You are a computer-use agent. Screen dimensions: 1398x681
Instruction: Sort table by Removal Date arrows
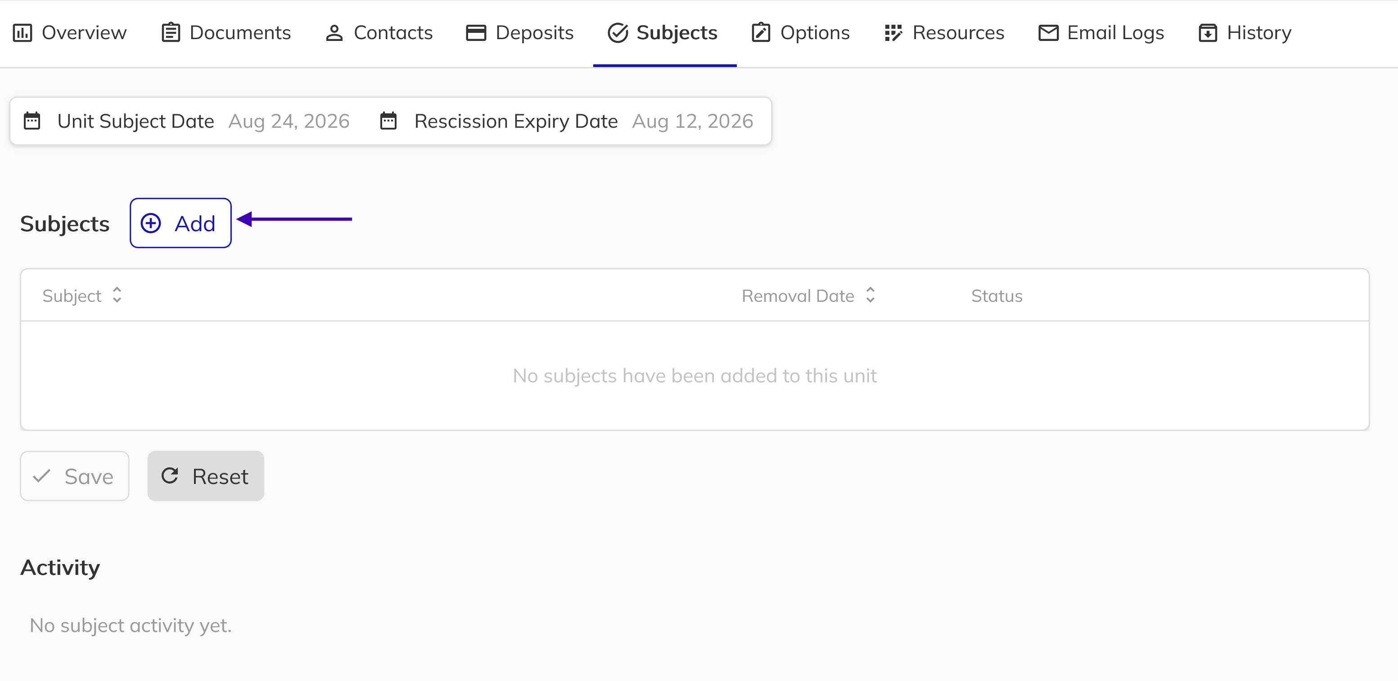870,295
